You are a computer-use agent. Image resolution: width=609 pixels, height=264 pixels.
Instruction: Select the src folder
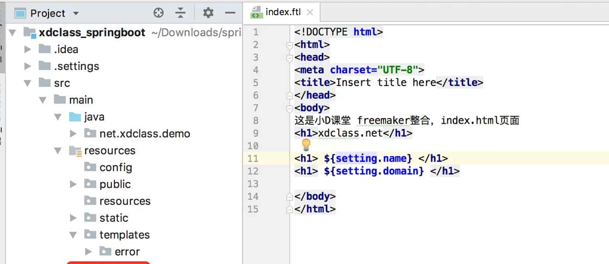[62, 83]
